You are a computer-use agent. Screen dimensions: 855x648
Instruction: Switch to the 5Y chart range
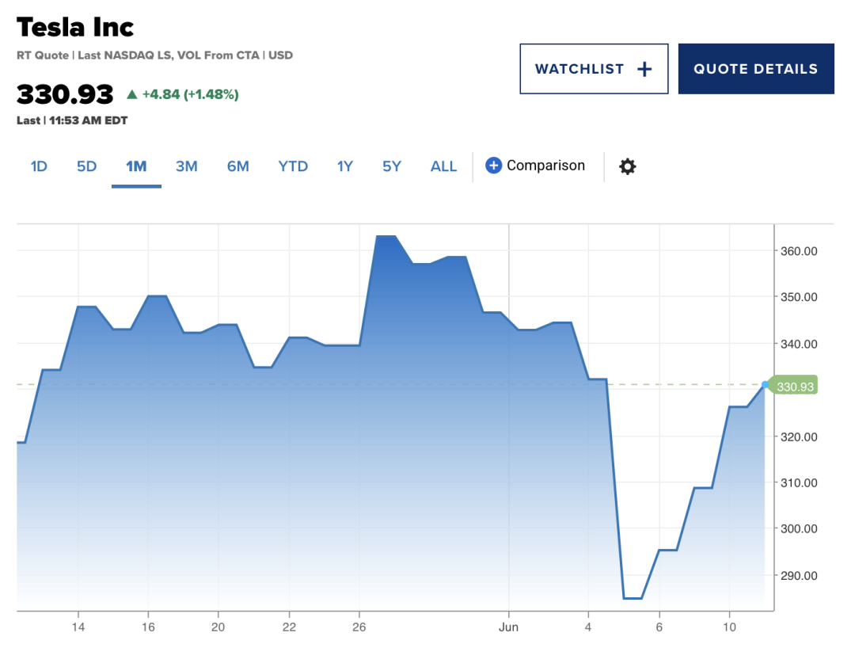point(392,166)
